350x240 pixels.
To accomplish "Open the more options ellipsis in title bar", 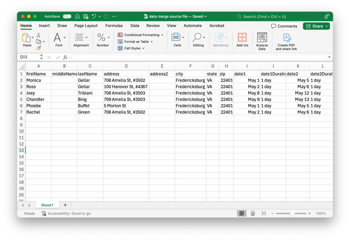I will (x=114, y=16).
